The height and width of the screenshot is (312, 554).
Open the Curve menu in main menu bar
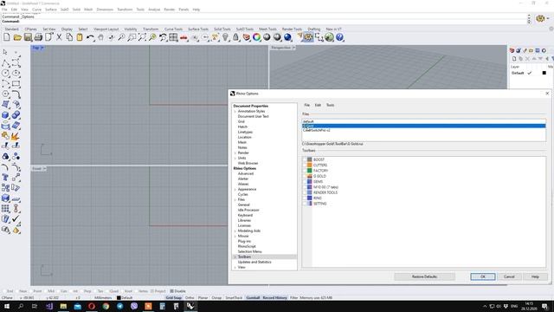coord(36,10)
